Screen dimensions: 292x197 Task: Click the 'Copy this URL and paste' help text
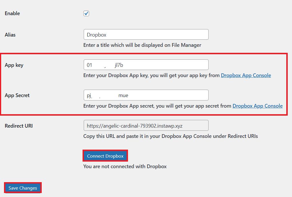click(x=170, y=136)
